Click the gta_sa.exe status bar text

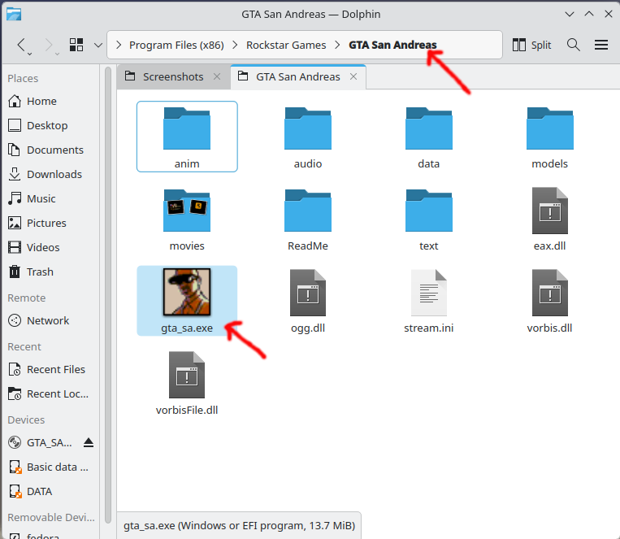point(239,525)
